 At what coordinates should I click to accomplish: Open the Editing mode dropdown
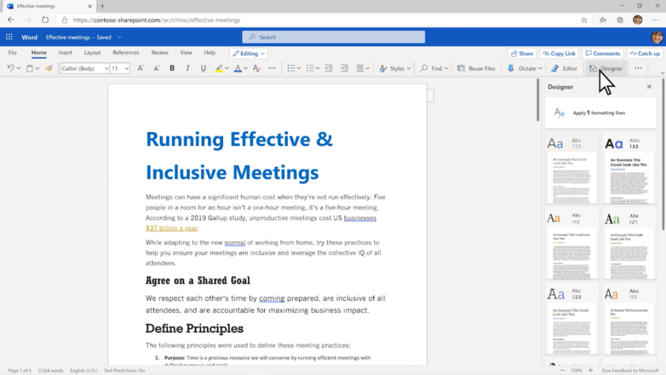click(x=248, y=53)
